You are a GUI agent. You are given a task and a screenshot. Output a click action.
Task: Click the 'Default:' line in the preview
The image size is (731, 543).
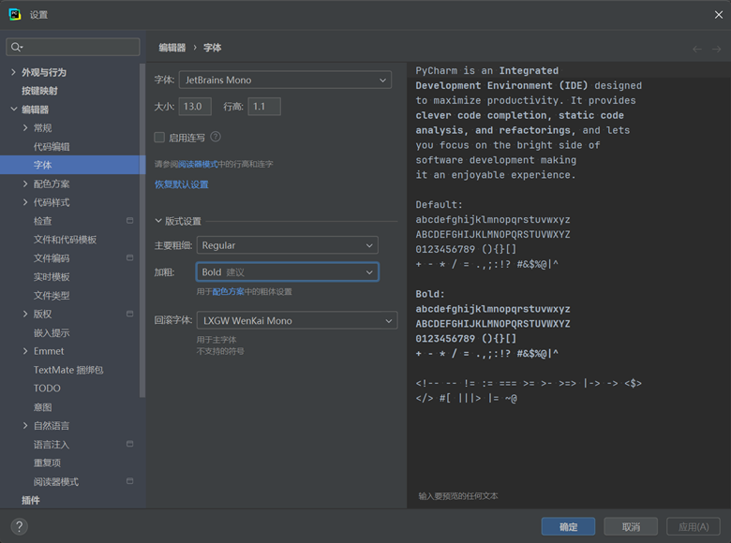pyautogui.click(x=439, y=204)
